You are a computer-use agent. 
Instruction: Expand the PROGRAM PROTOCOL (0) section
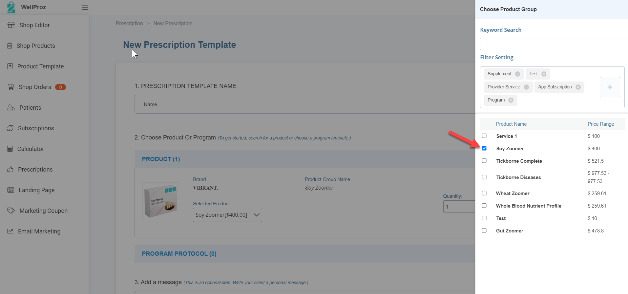[305, 254]
